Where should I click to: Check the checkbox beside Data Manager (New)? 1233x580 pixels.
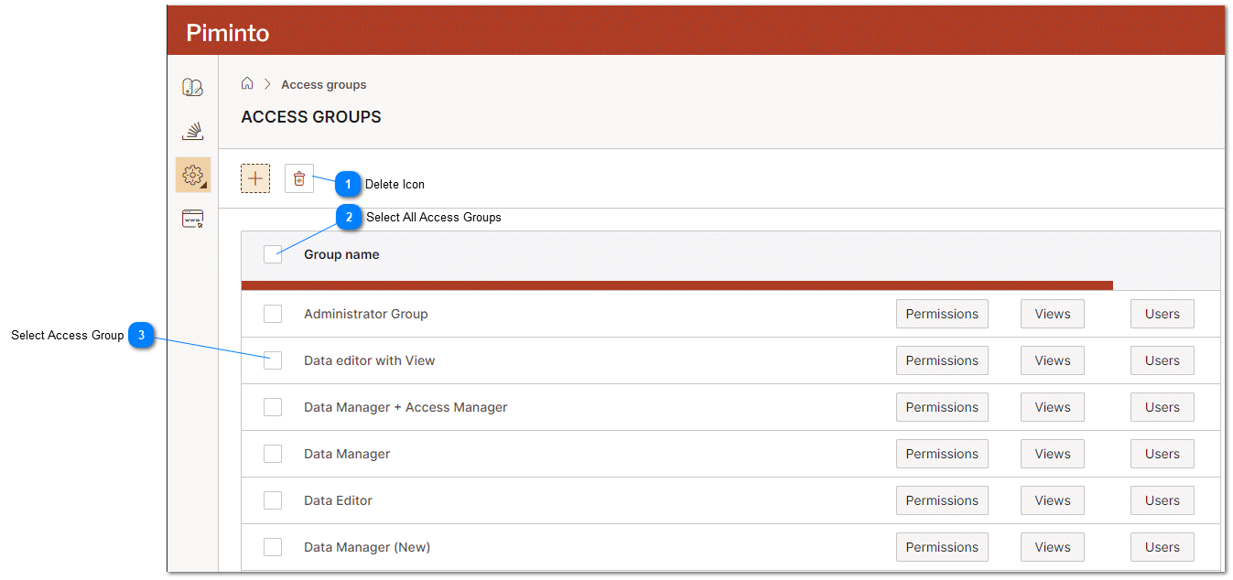point(272,546)
